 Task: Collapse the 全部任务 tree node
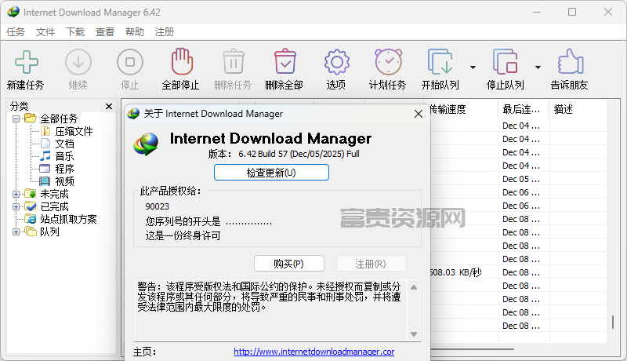pos(16,119)
